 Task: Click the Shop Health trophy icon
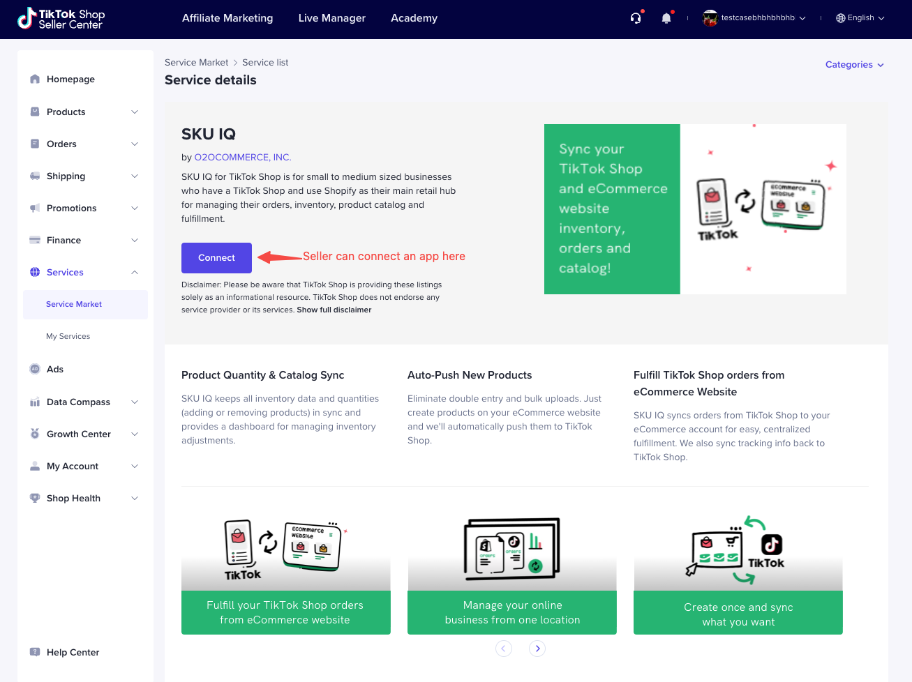coord(35,498)
